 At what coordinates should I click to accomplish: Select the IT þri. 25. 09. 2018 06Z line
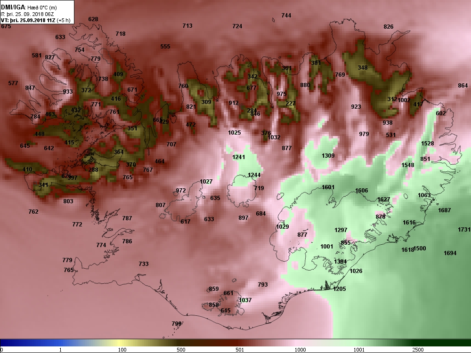28,14
